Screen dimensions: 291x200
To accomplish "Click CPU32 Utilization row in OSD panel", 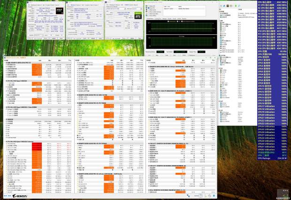I will 272,149.
